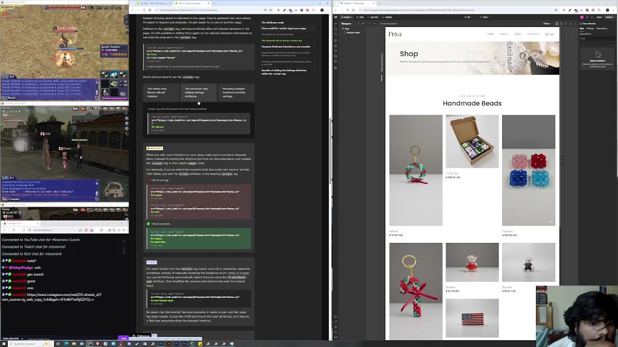The width and height of the screenshot is (618, 347).
Task: Open the Navigator panel icon in Webflow sidebar
Action: pos(336,34)
